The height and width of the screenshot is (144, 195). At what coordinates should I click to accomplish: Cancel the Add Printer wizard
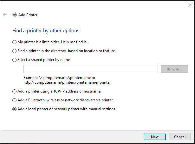click(x=179, y=137)
